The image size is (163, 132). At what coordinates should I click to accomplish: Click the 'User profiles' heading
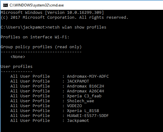(17, 67)
